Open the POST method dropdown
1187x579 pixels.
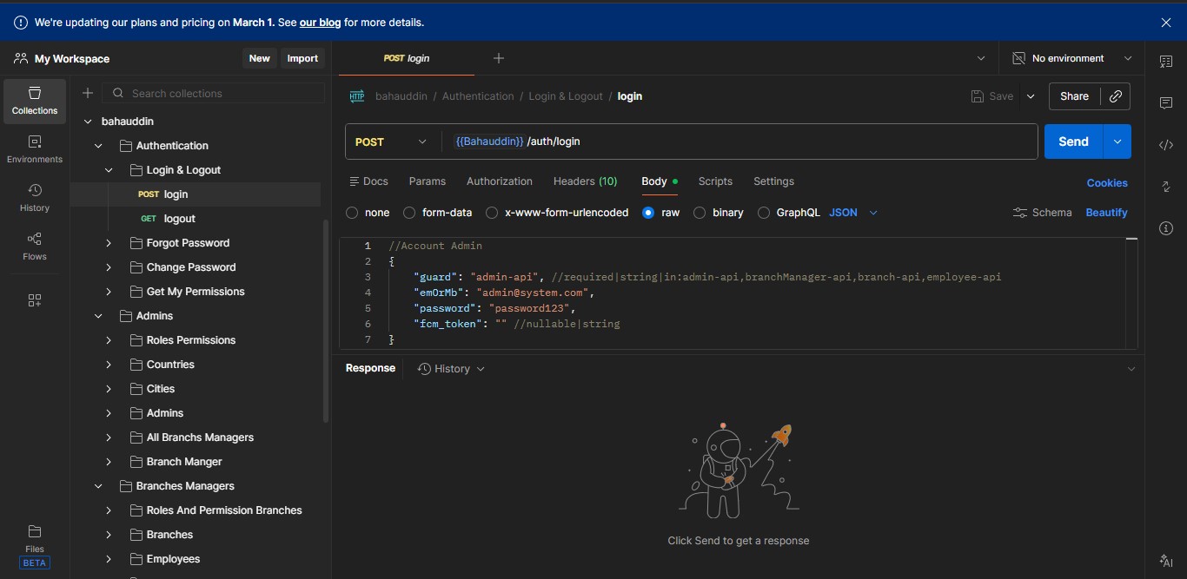point(392,141)
